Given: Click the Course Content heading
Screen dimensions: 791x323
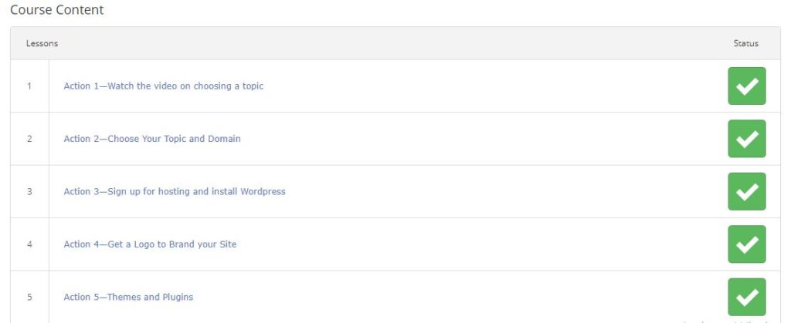Looking at the screenshot, I should tap(56, 9).
